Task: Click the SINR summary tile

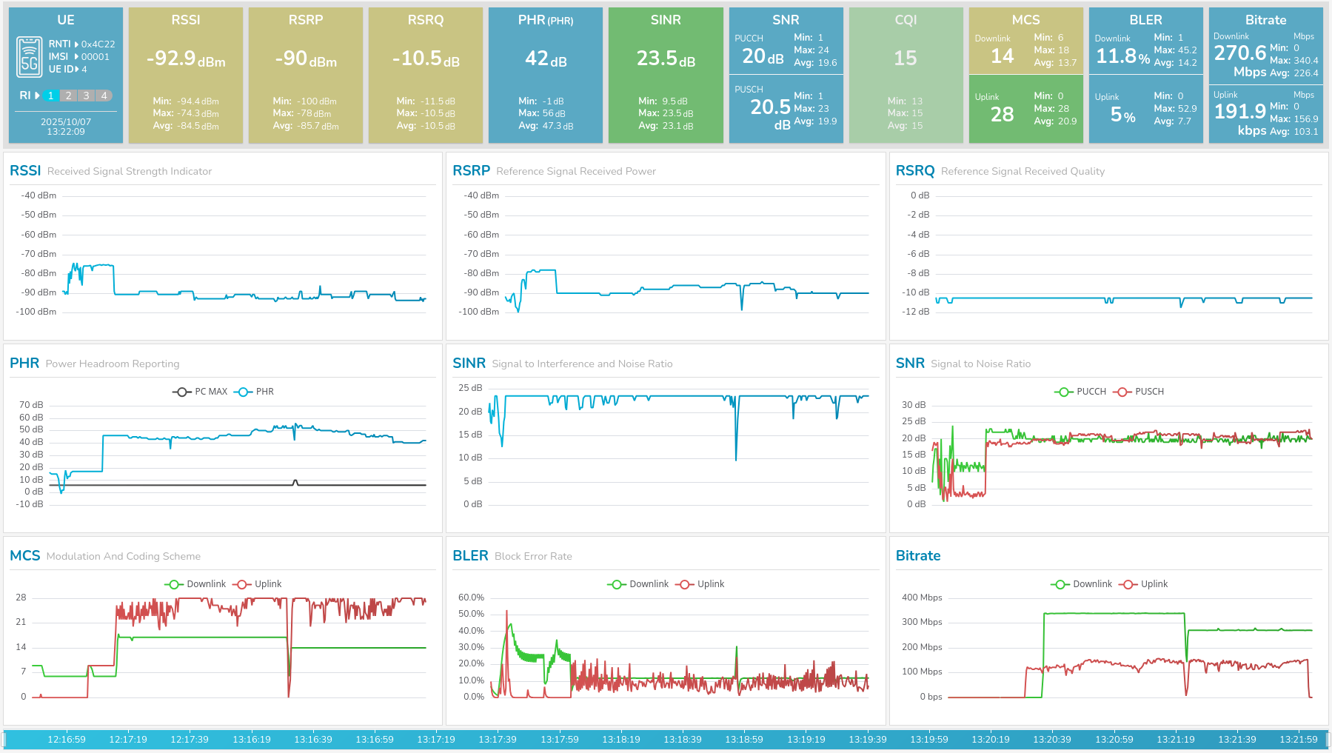Action: (666, 76)
